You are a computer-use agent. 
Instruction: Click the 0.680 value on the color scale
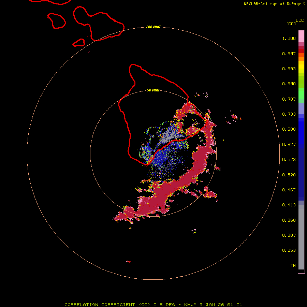[289, 129]
